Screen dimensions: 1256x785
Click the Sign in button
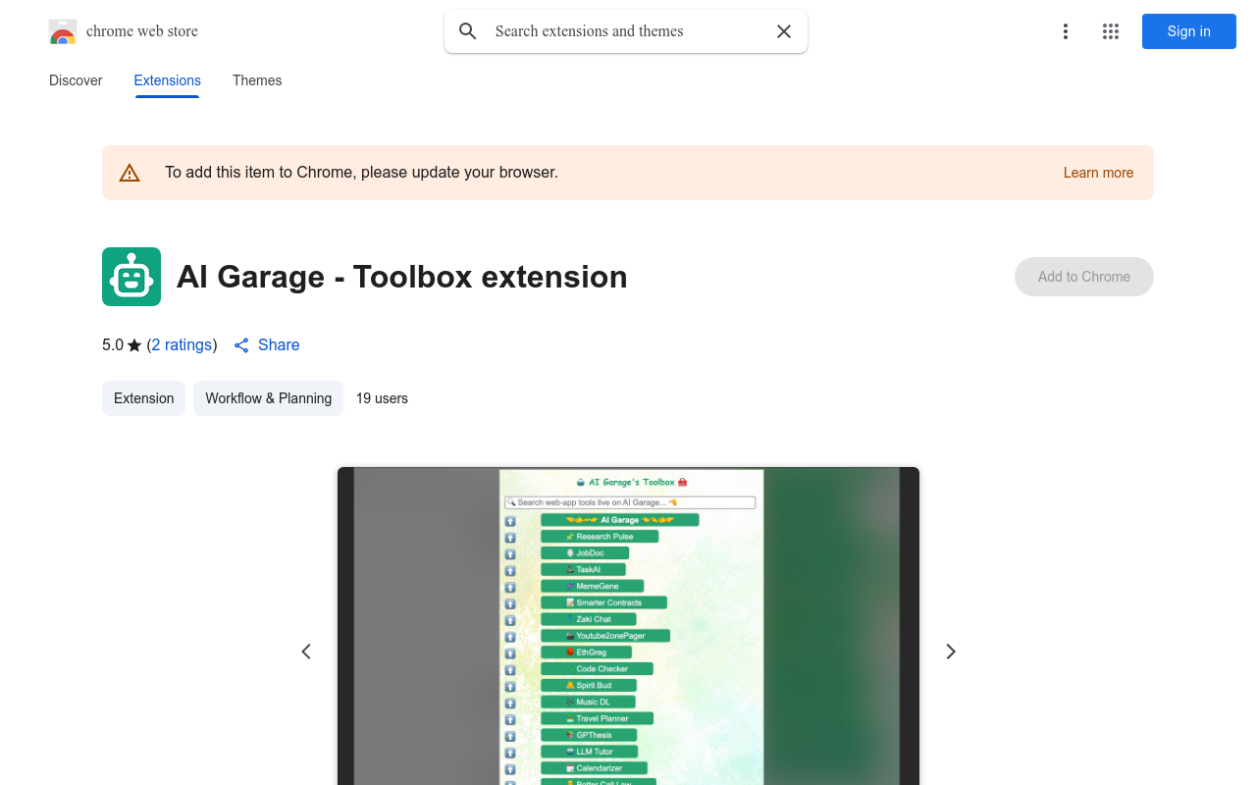1189,31
